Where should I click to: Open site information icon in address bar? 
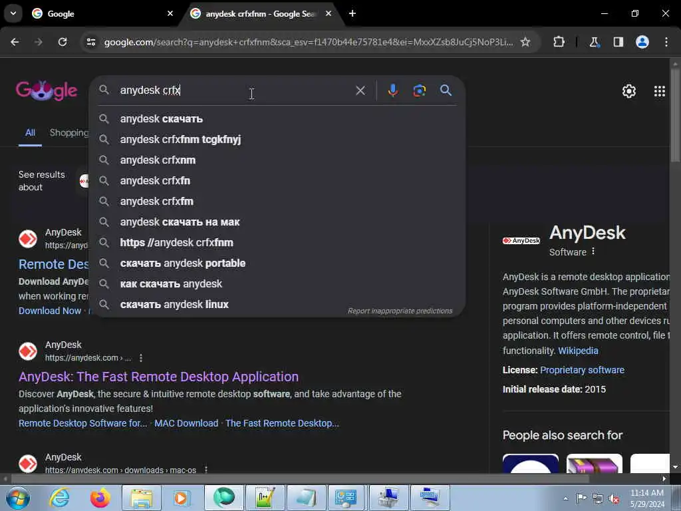click(x=90, y=42)
